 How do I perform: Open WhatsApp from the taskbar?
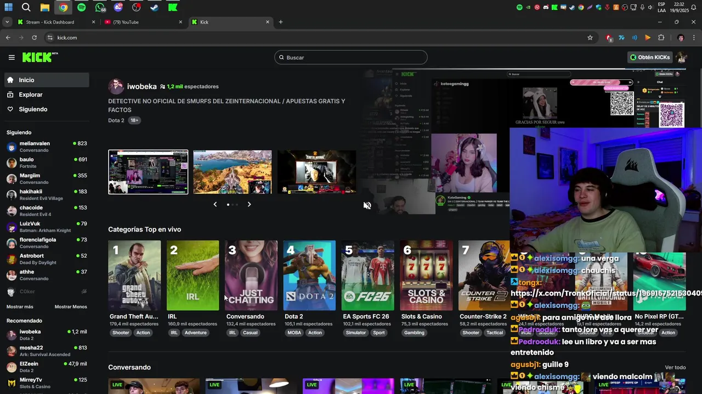[100, 8]
